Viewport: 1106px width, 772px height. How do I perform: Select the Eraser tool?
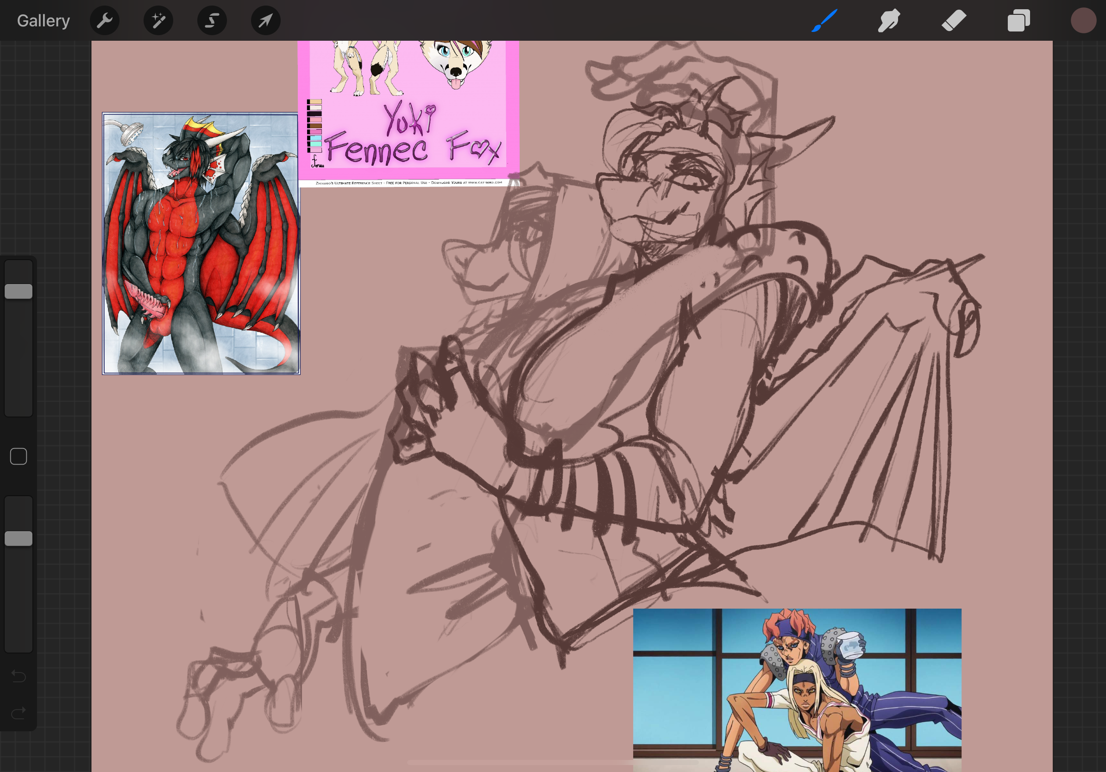[954, 21]
